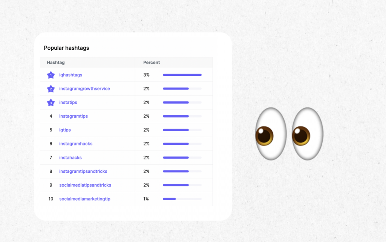Viewport: 386px width, 242px height.
Task: Click the rank number 4 next to instagramtips
Action: click(51, 116)
